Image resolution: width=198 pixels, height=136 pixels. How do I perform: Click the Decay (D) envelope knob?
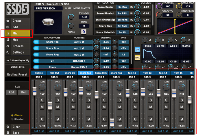158,40
